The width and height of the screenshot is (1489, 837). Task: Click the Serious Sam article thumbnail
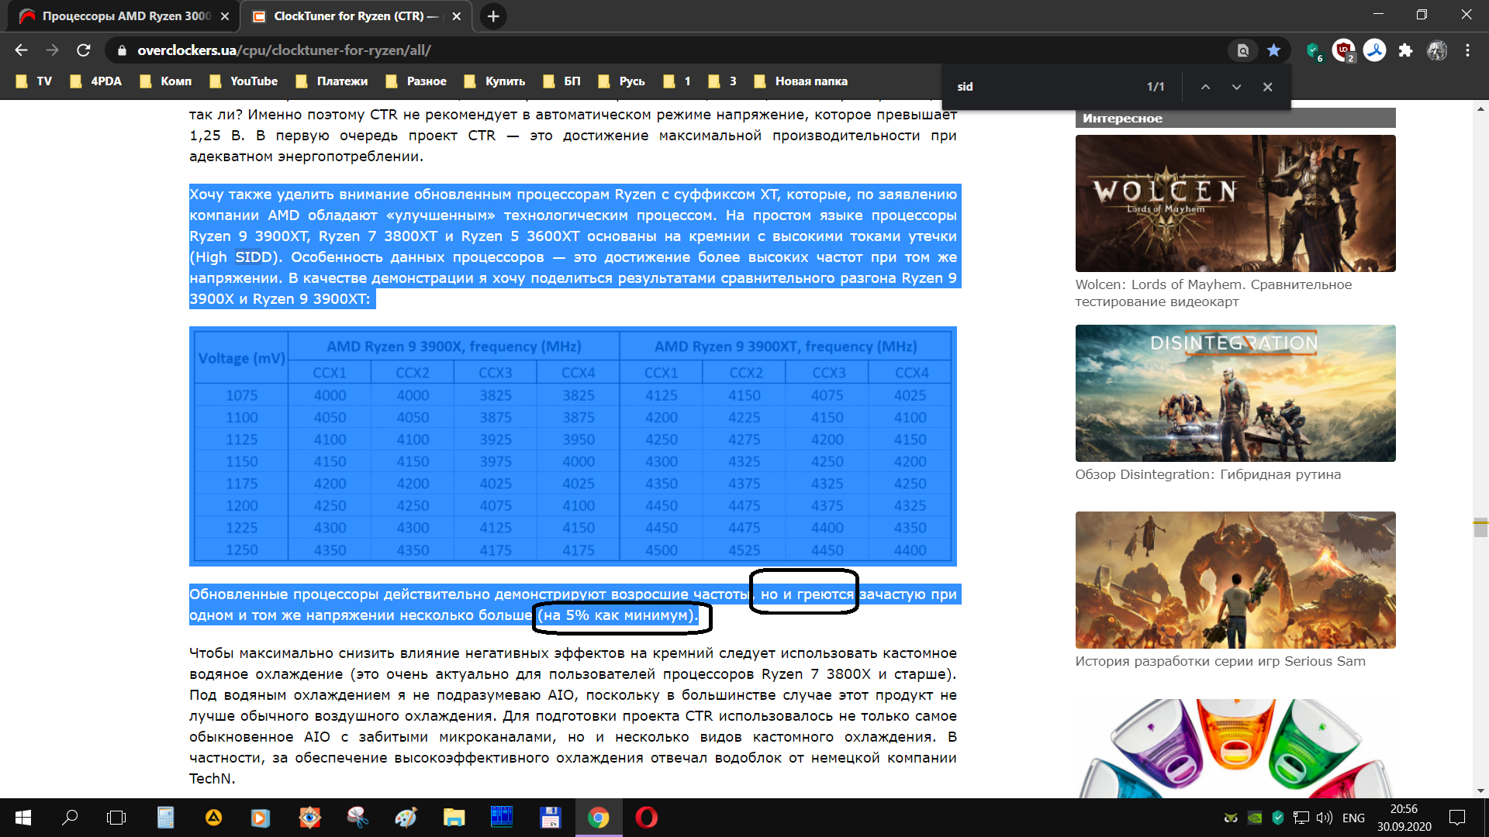(x=1235, y=580)
